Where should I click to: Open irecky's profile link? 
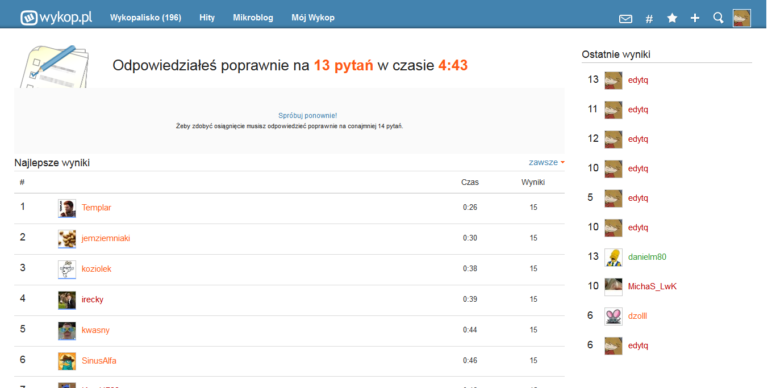click(93, 300)
